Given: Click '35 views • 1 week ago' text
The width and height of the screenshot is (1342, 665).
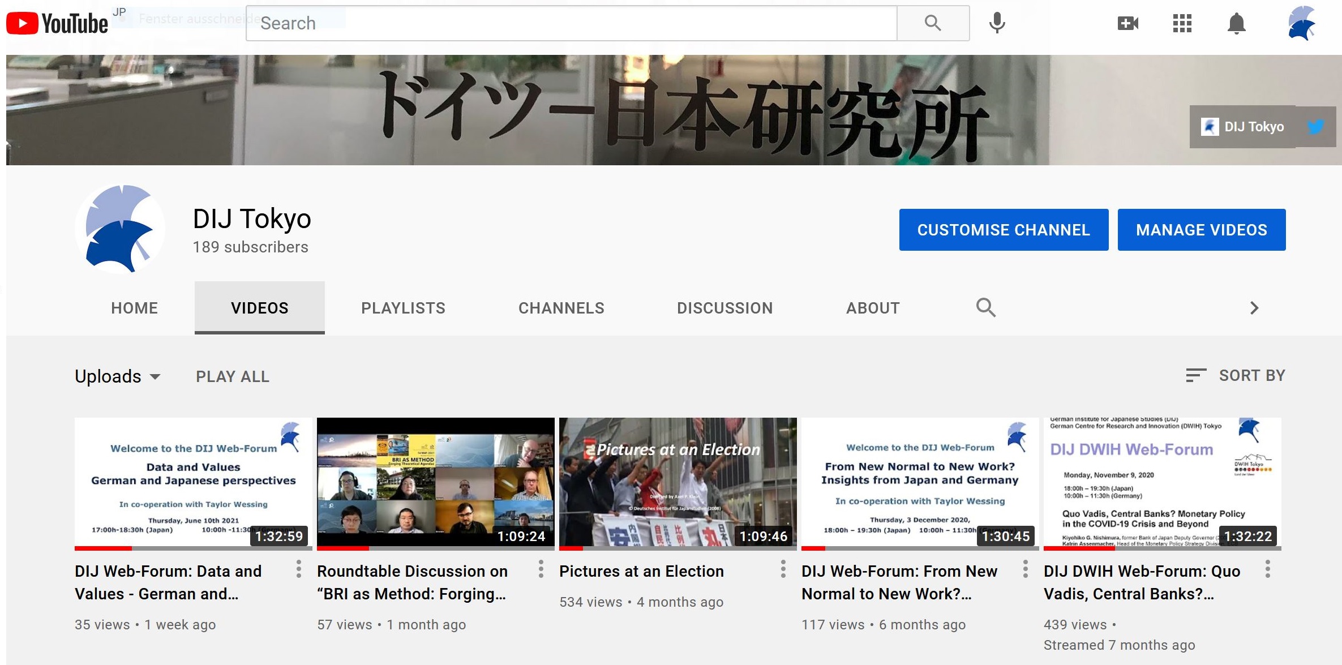Looking at the screenshot, I should tap(145, 625).
